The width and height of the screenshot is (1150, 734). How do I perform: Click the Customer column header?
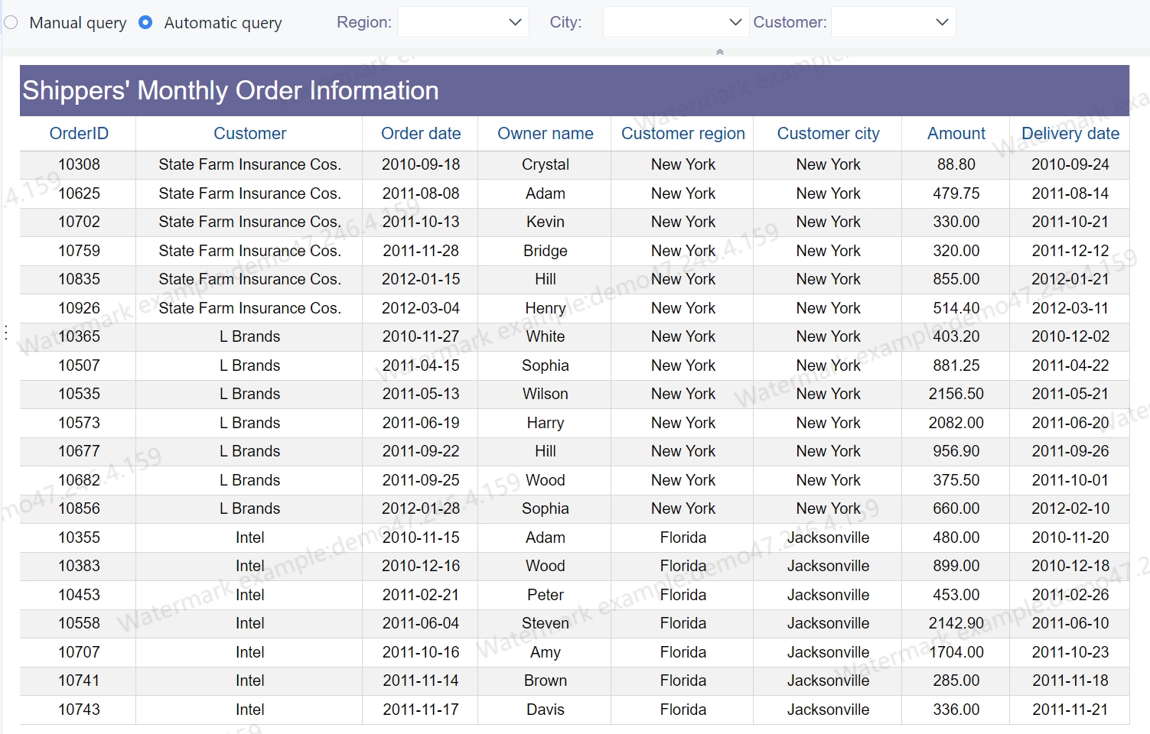[249, 134]
